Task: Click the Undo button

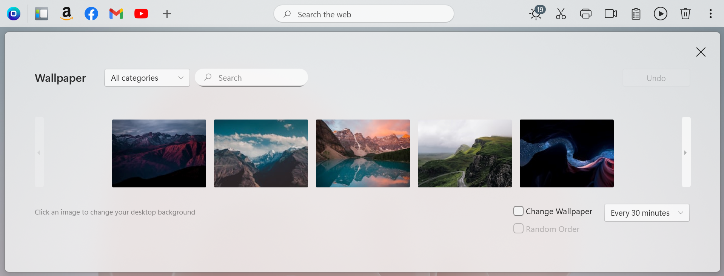Action: (x=656, y=78)
